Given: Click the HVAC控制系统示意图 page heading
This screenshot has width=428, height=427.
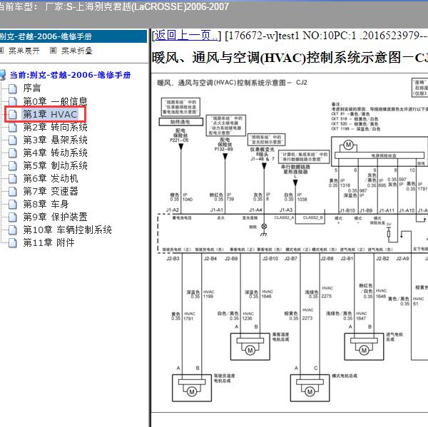Looking at the screenshot, I should 290,58.
